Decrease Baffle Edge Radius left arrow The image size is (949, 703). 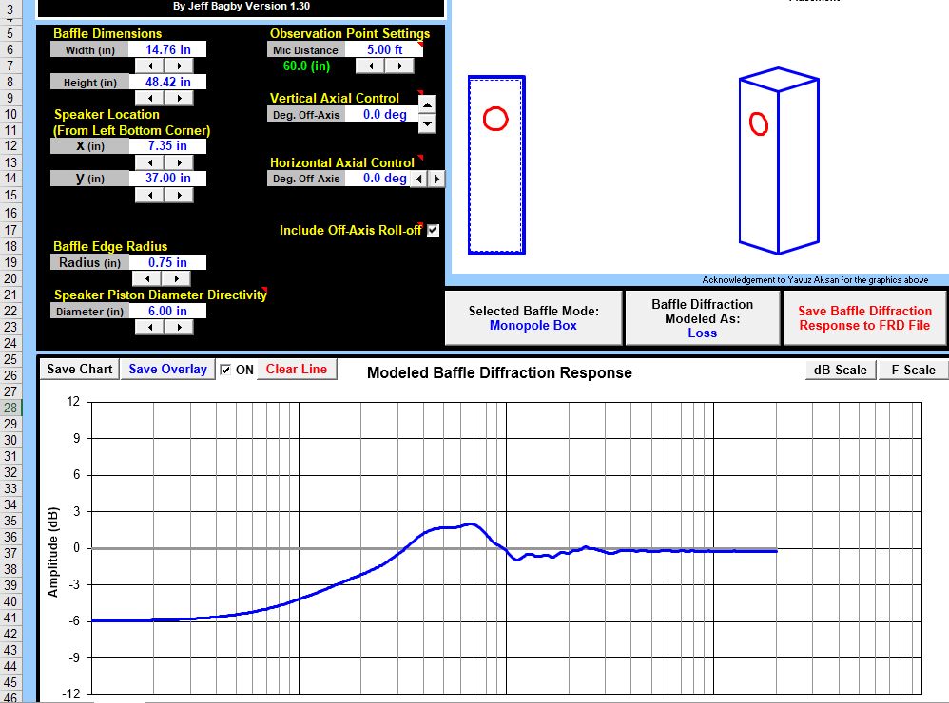(147, 278)
